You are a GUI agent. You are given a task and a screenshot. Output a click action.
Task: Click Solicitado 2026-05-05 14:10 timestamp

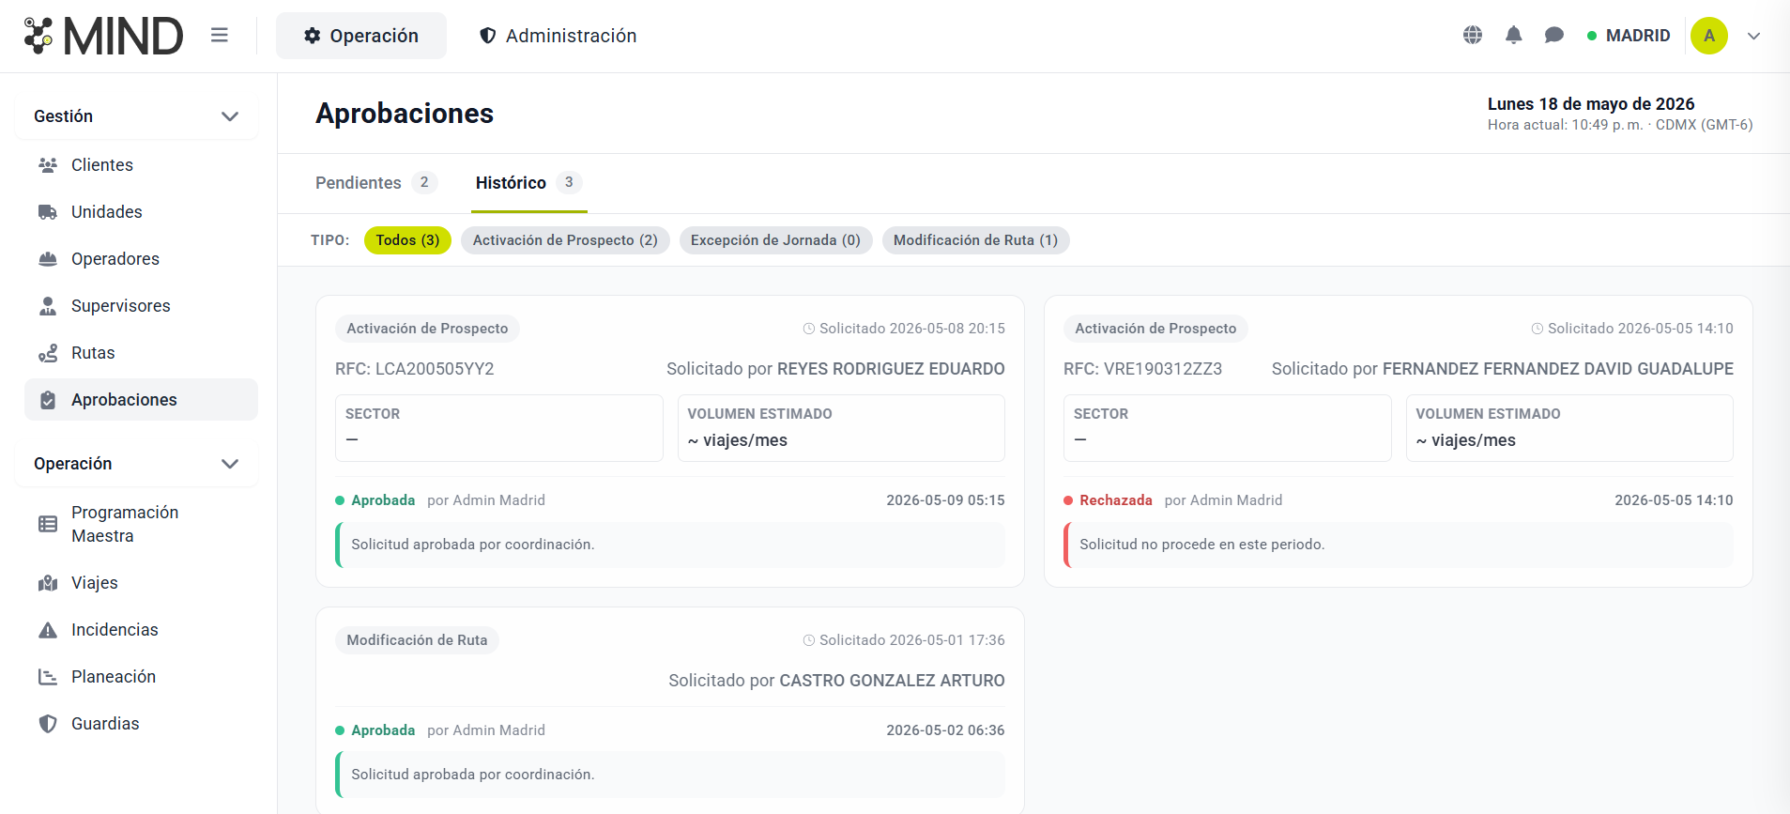[x=1632, y=329]
